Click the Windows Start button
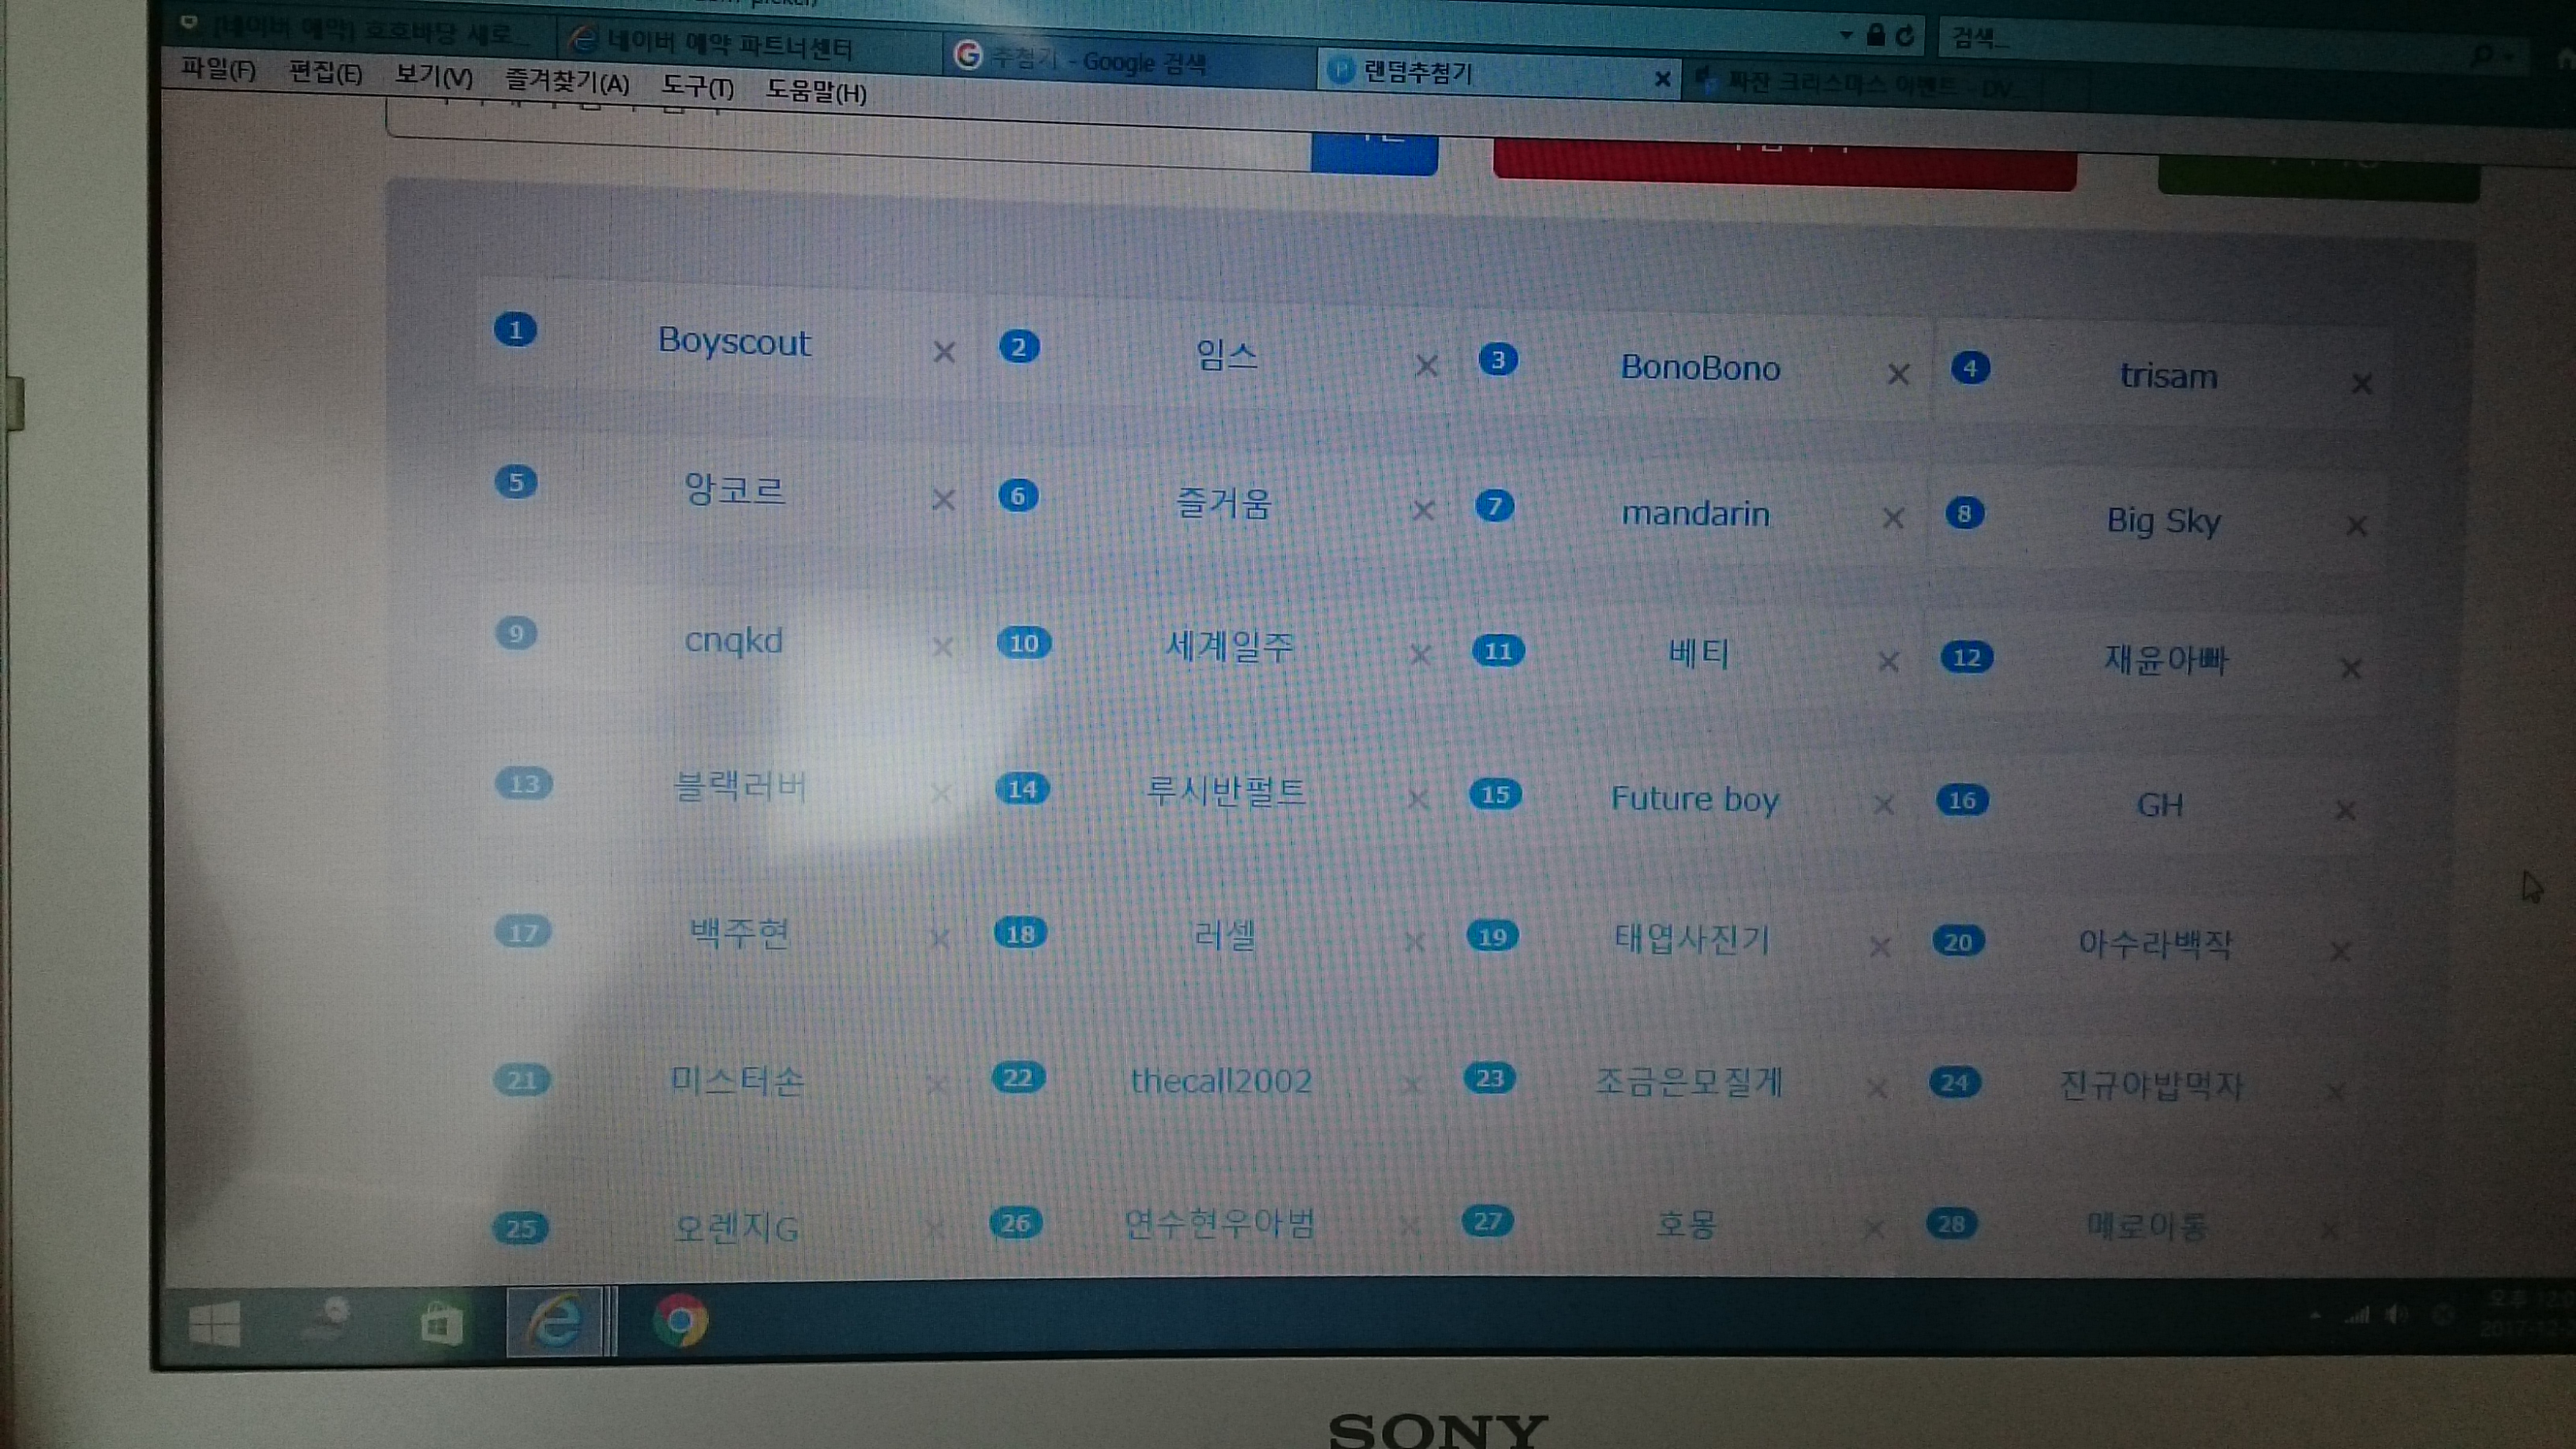The width and height of the screenshot is (2576, 1449). (x=214, y=1325)
